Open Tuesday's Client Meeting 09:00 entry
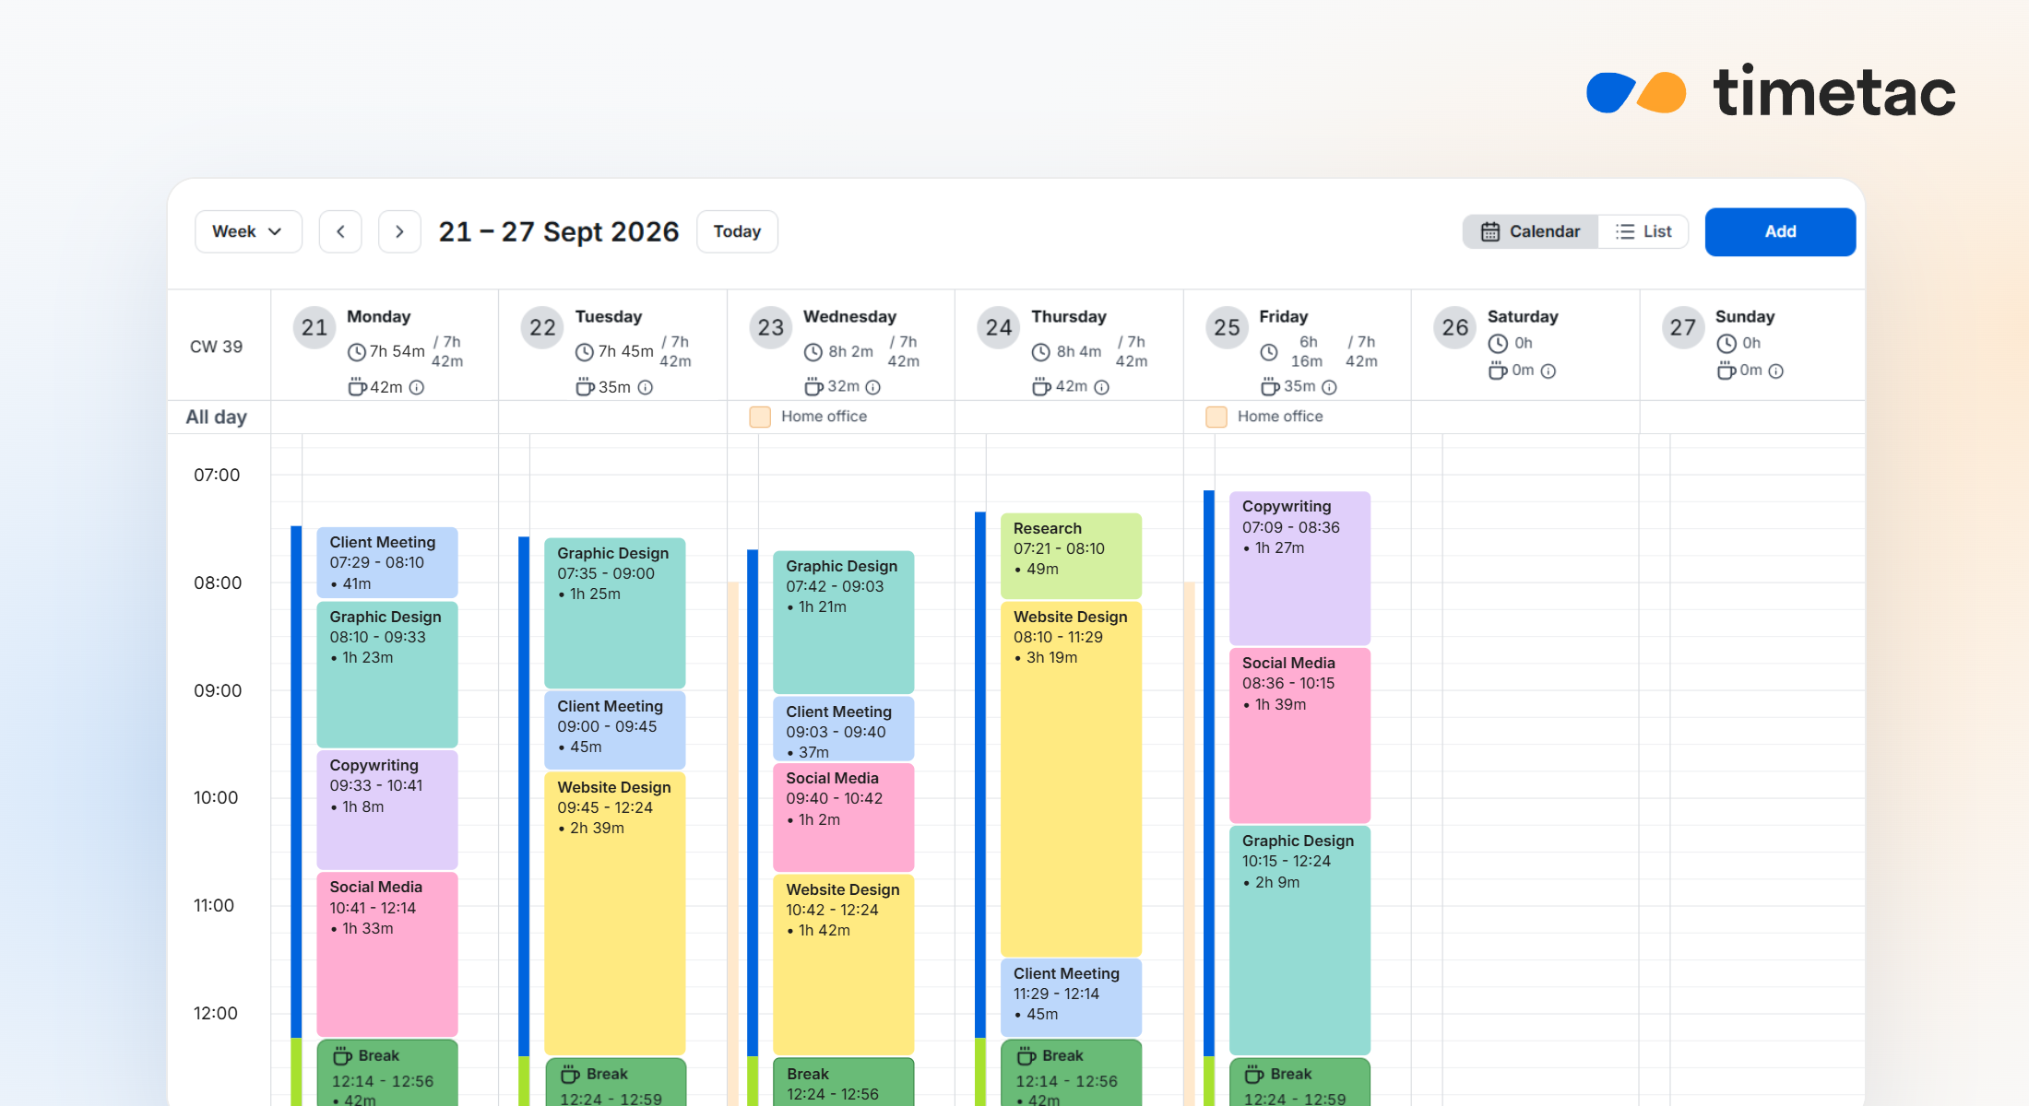The height and width of the screenshot is (1106, 2029). point(614,730)
